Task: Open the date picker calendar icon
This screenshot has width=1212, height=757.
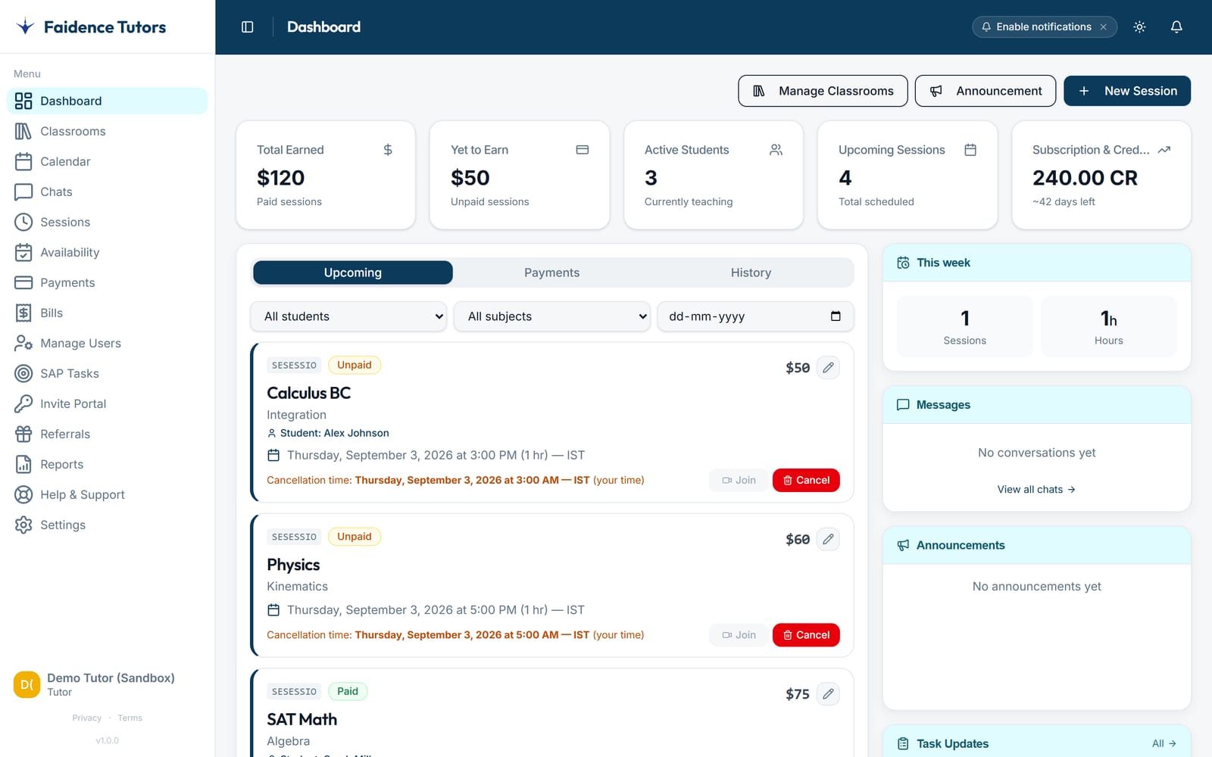Action: 836,316
